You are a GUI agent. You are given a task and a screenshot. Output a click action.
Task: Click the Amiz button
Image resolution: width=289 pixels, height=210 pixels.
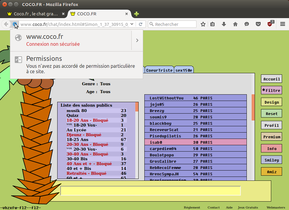(x=272, y=172)
